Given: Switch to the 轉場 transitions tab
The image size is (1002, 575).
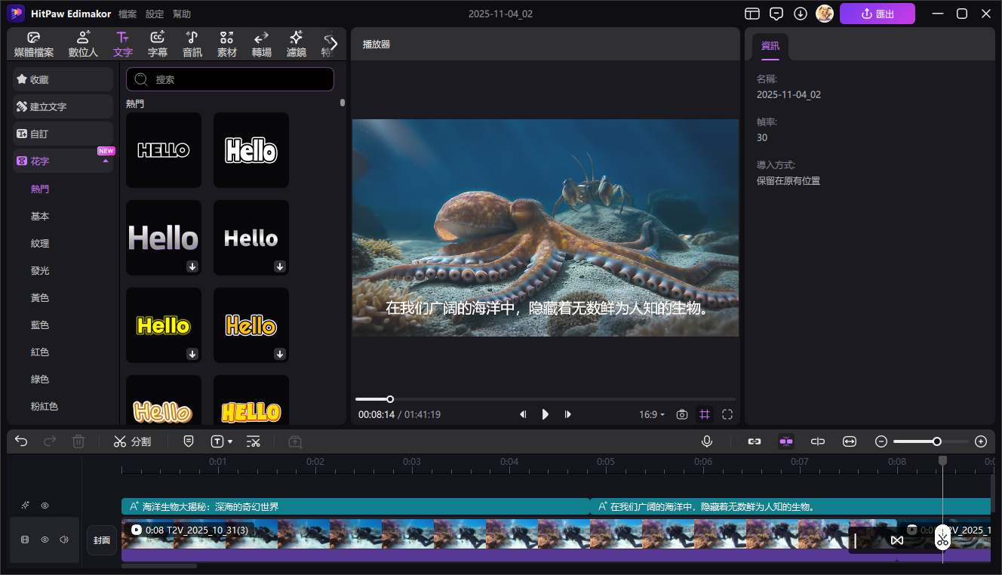Looking at the screenshot, I should point(261,44).
